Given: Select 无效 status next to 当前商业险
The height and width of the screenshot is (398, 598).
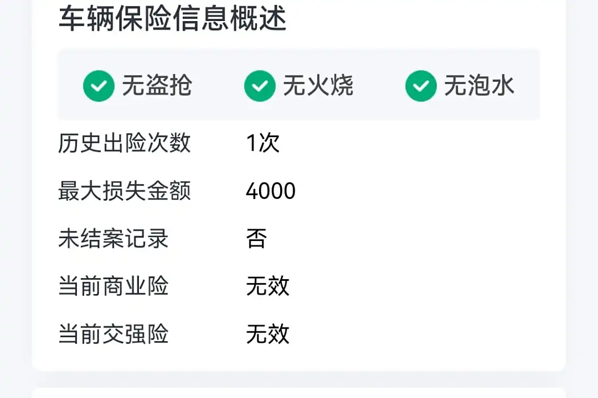Looking at the screenshot, I should [268, 286].
